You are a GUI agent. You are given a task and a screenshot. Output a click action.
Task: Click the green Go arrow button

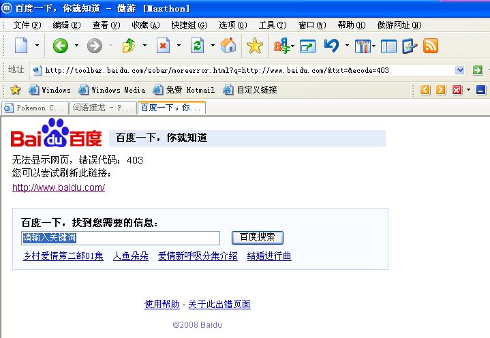click(x=478, y=70)
